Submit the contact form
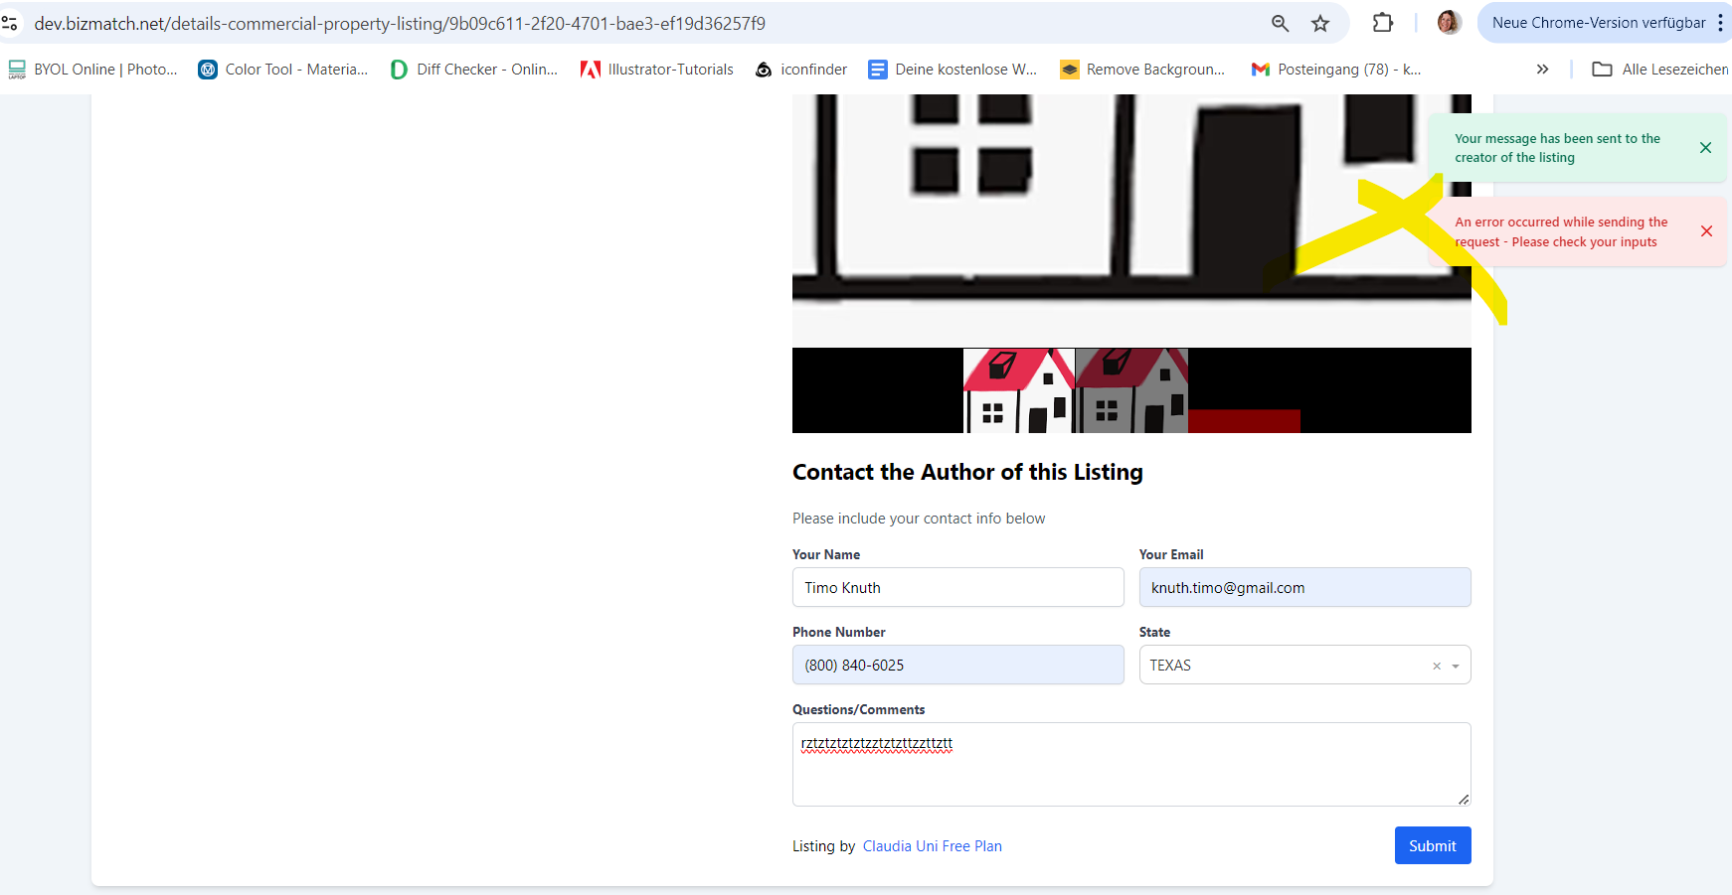The width and height of the screenshot is (1732, 895). (1432, 845)
